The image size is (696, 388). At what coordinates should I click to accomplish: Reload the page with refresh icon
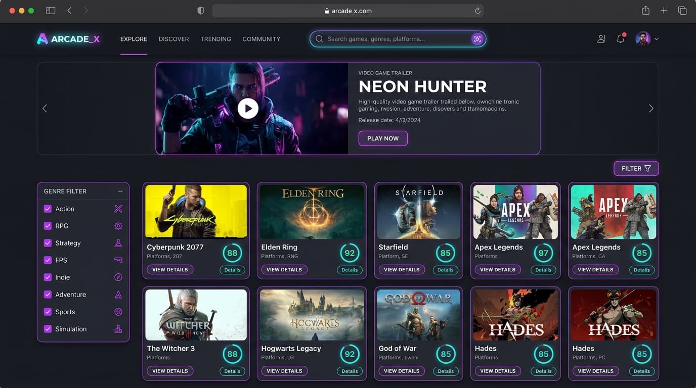(x=477, y=11)
